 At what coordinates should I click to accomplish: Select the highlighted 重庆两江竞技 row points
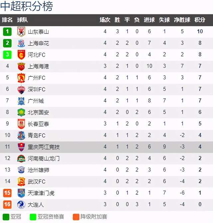point(200,147)
